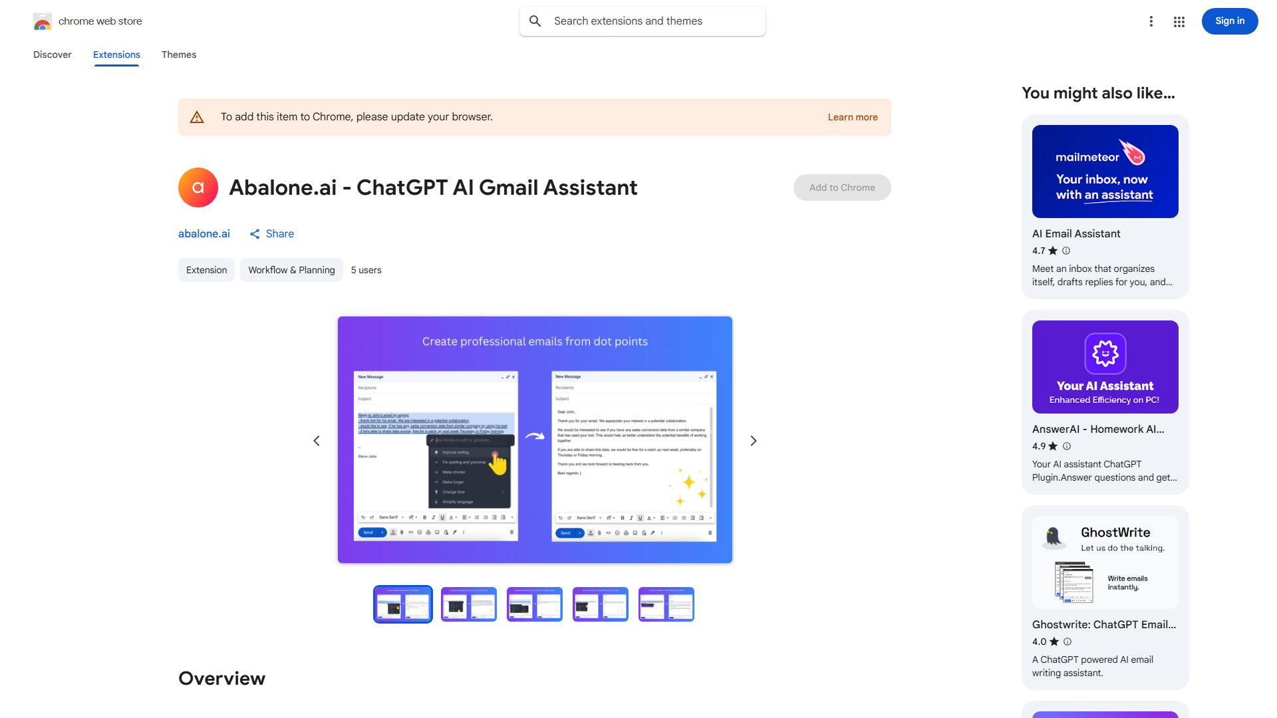Select the Workflow & Planning category chip

291,270
